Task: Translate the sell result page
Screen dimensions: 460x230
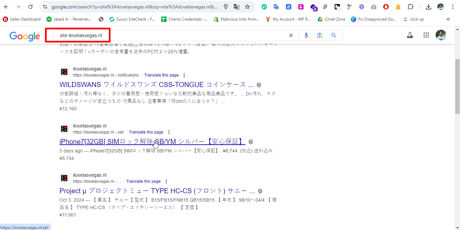Action: 146,132
